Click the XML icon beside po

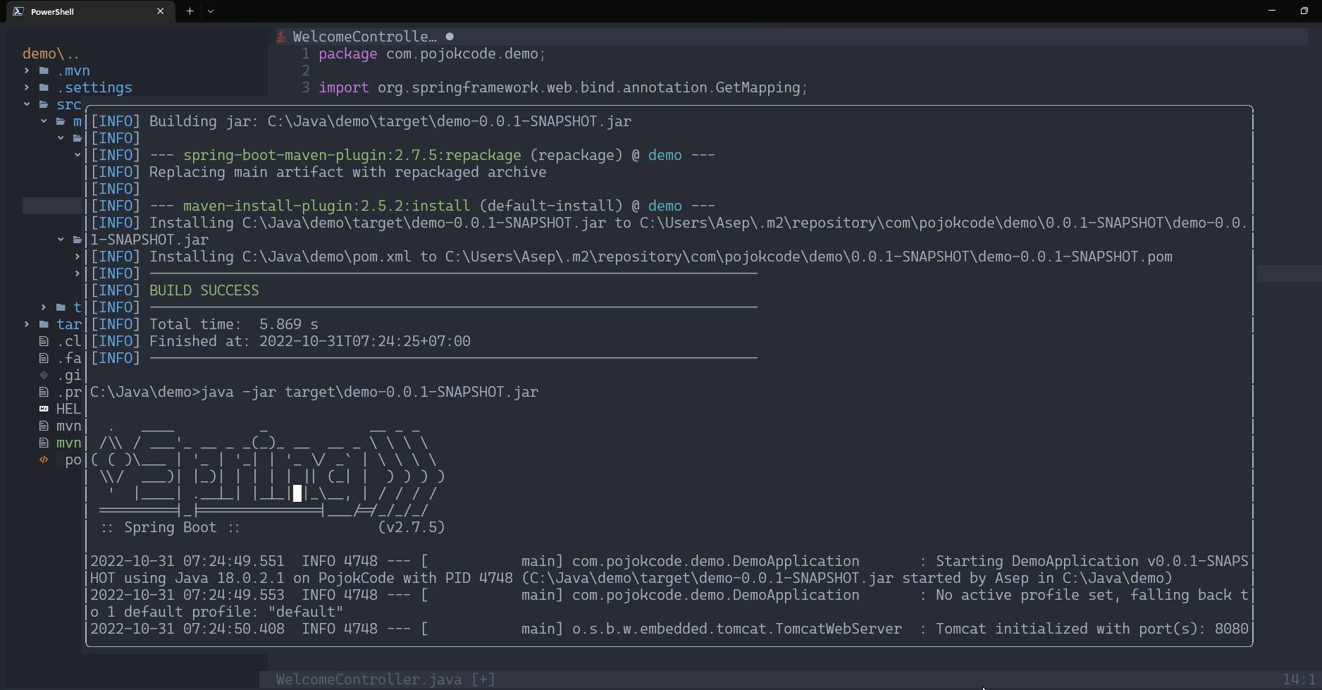click(44, 460)
